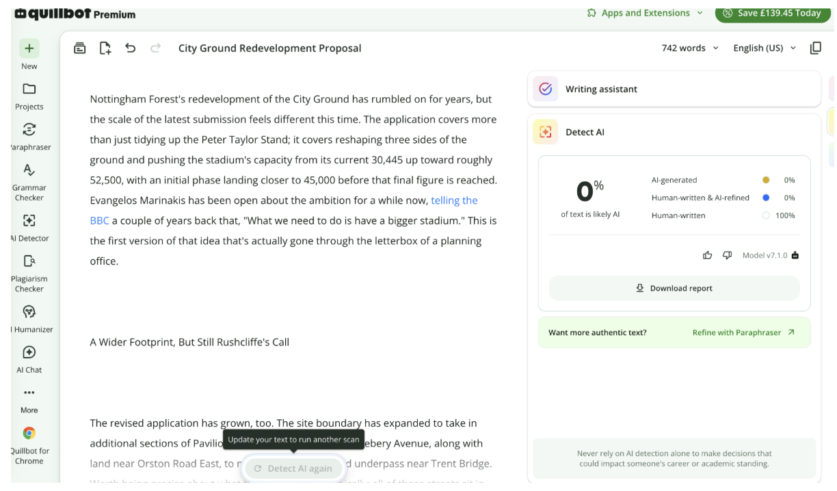Click the Detect AI again button
This screenshot has width=837, height=491.
(293, 468)
